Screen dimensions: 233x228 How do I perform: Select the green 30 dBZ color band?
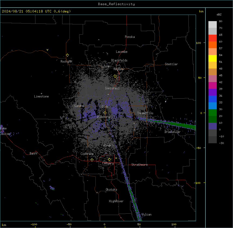click(212, 113)
